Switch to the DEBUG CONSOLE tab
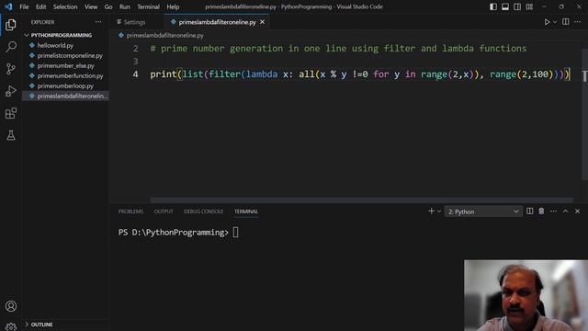 (x=204, y=211)
